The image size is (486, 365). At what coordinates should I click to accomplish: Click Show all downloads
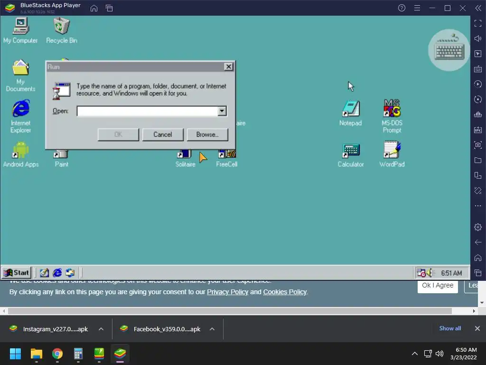450,328
